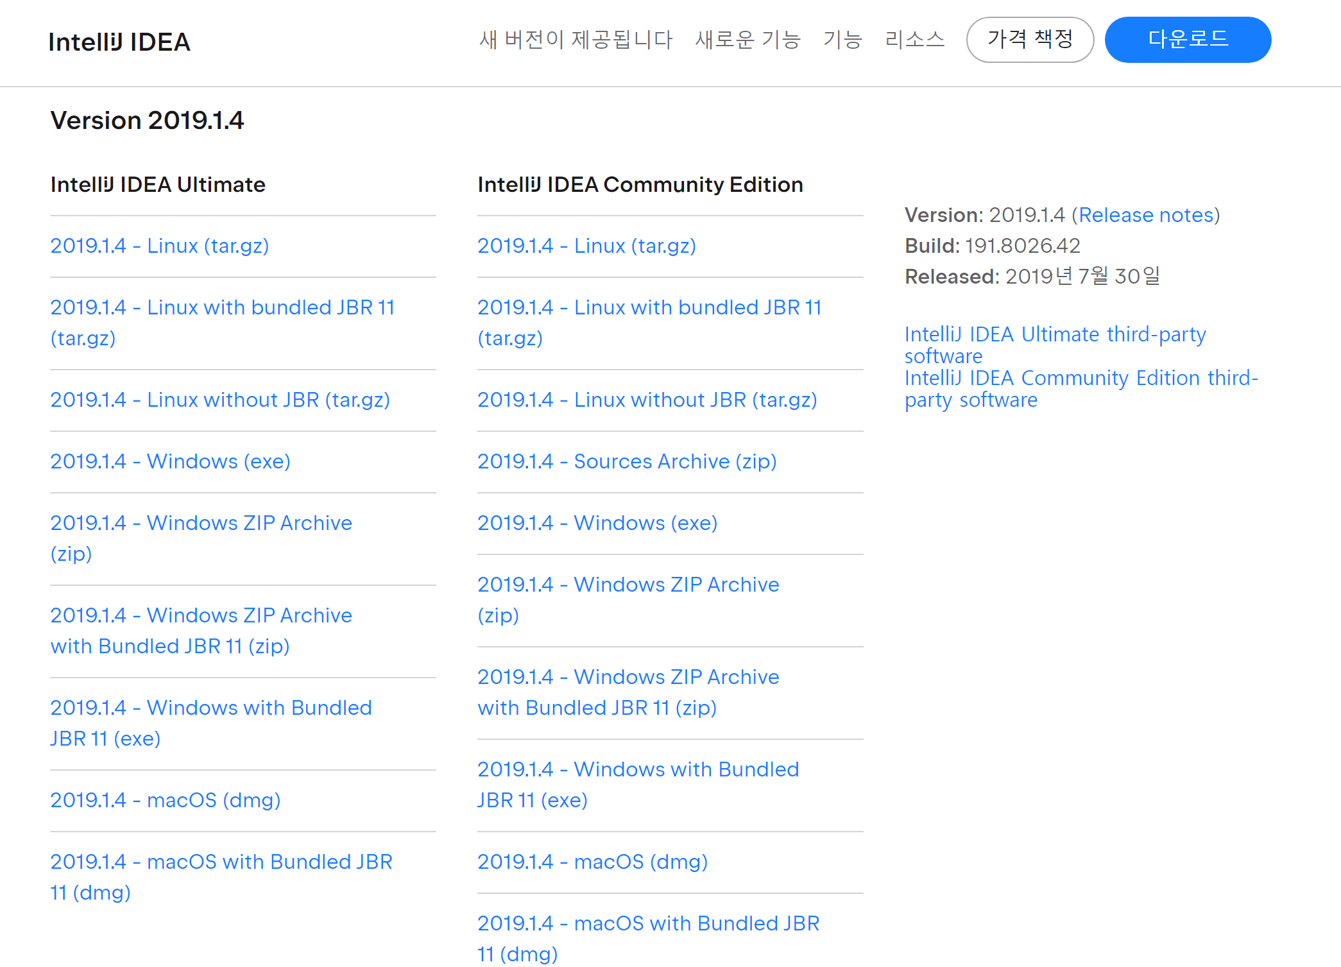
Task: Click the 가격 책정 button
Action: pos(1029,40)
